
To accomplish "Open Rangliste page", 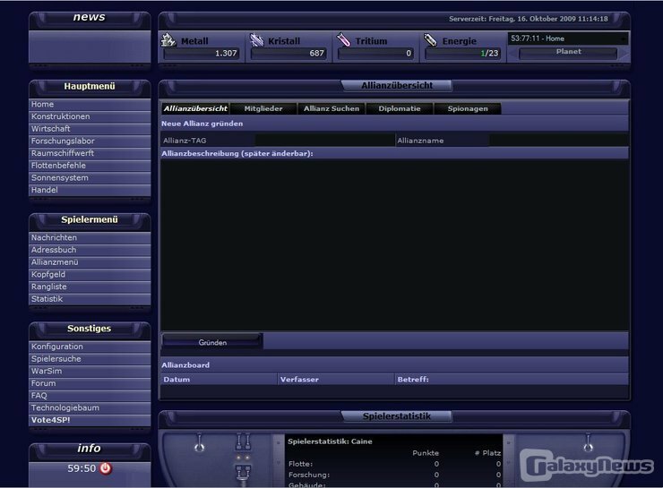I will [x=90, y=287].
